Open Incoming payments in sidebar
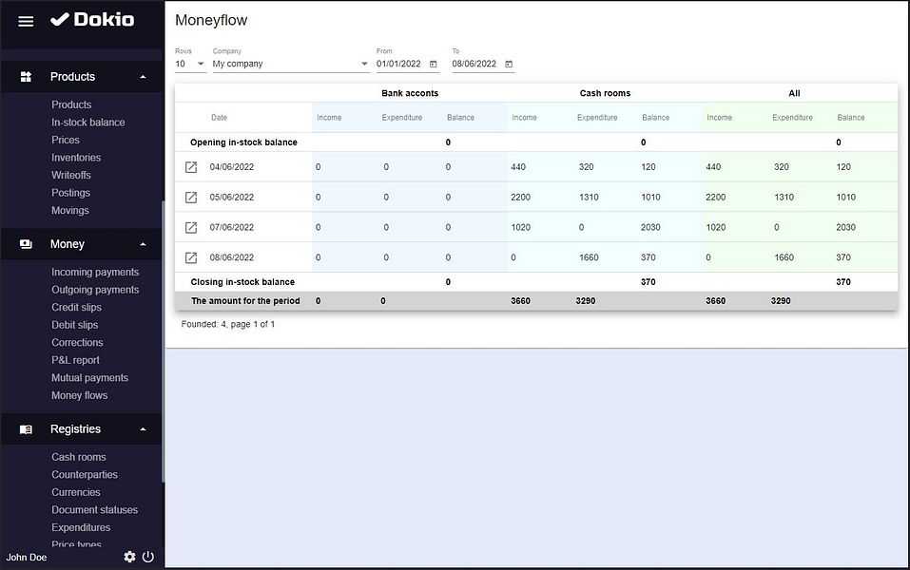Image resolution: width=910 pixels, height=570 pixels. coord(95,273)
